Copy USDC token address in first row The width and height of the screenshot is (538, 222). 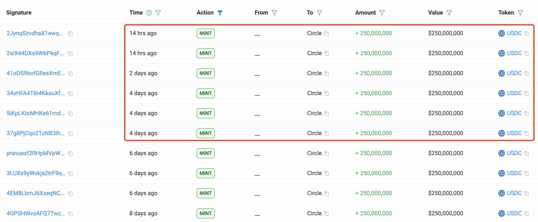tap(526, 33)
